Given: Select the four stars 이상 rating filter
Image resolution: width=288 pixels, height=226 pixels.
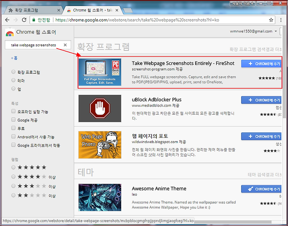Looking at the screenshot, I should [x=13, y=177].
